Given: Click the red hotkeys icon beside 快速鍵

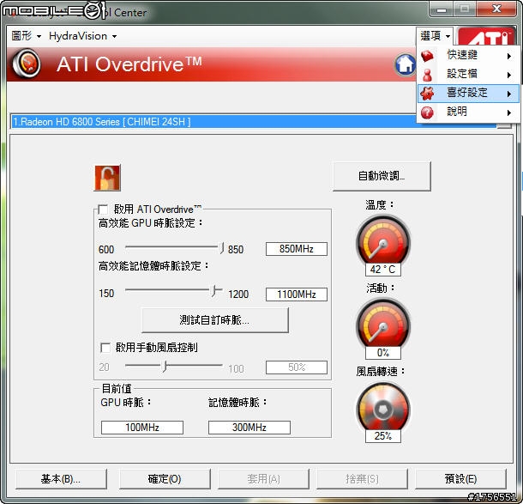Looking at the screenshot, I should click(x=427, y=56).
